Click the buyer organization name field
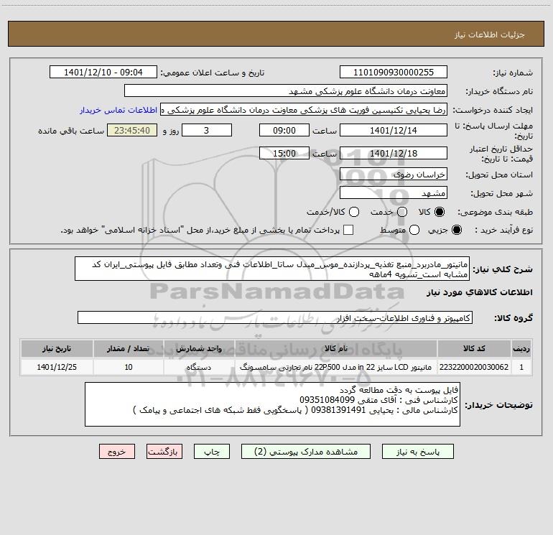553x535 pixels. click(x=286, y=91)
